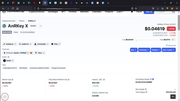Show Audits info icon
The height and width of the screenshot is (101, 180).
coord(8,57)
